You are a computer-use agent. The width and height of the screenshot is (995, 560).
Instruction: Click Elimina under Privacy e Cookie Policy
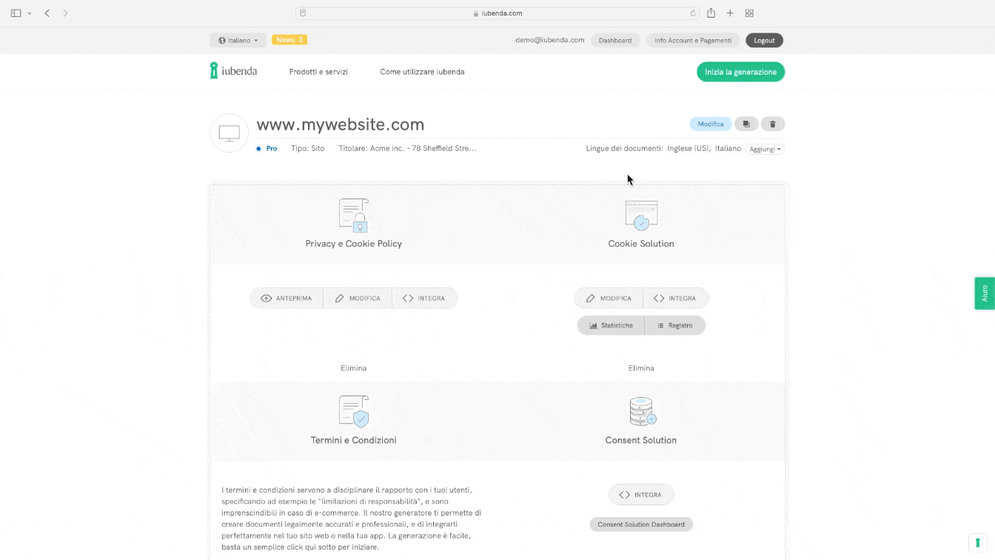coord(353,368)
